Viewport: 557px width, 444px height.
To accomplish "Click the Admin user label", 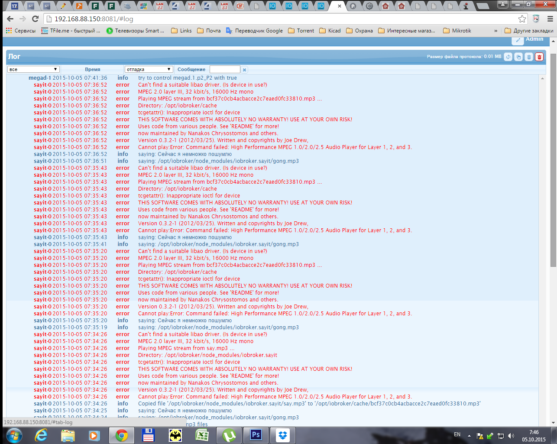I will point(534,39).
